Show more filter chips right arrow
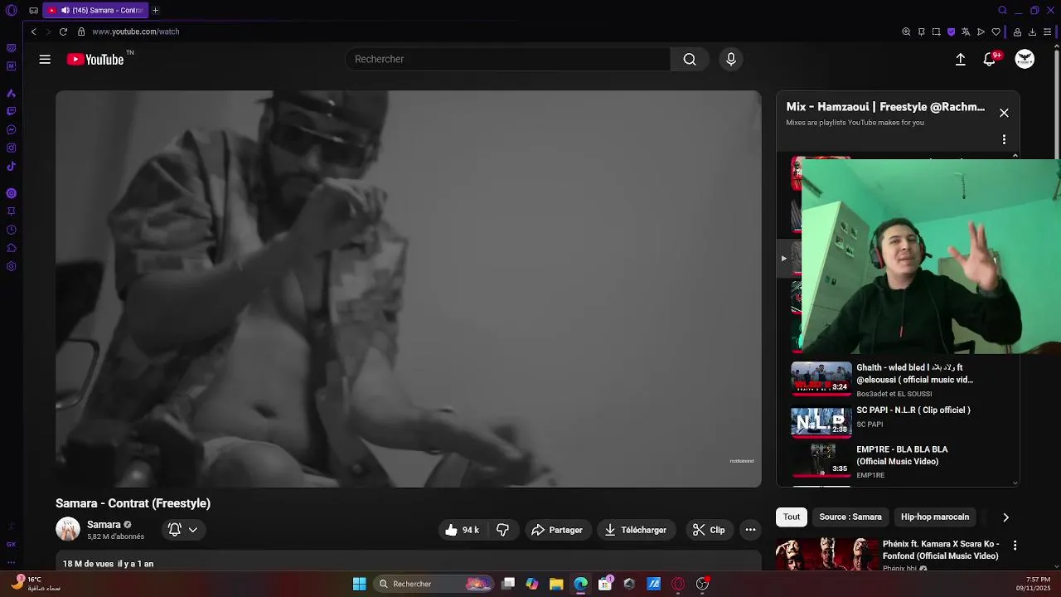 coord(1005,517)
